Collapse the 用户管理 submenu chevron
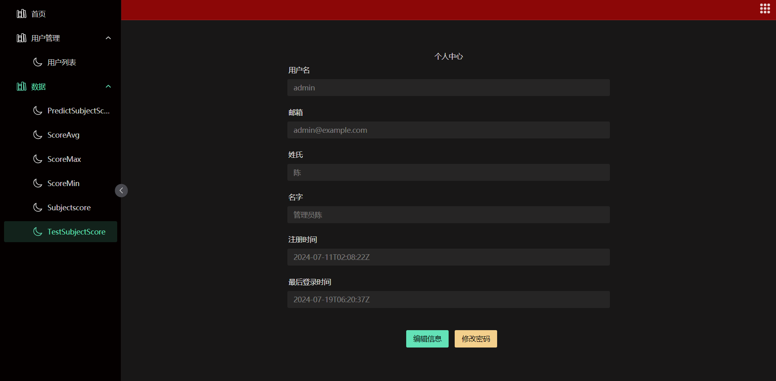Viewport: 776px width, 381px height. point(108,38)
